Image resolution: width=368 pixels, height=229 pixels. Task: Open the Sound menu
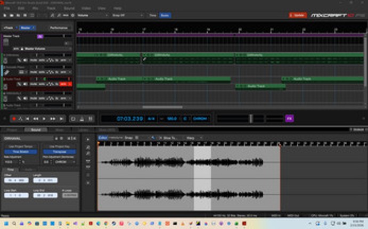pyautogui.click(x=69, y=9)
